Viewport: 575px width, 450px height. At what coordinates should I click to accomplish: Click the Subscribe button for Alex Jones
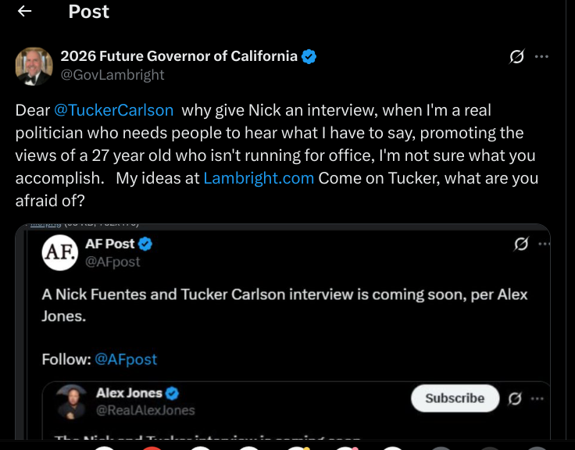point(455,398)
